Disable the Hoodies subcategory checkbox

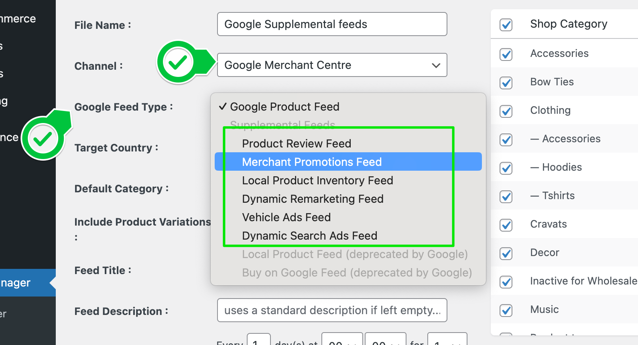pos(506,168)
